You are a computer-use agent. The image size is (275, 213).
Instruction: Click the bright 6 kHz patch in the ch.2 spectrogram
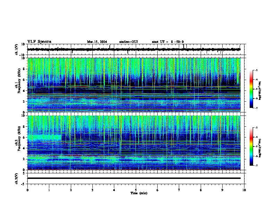coord(45,137)
